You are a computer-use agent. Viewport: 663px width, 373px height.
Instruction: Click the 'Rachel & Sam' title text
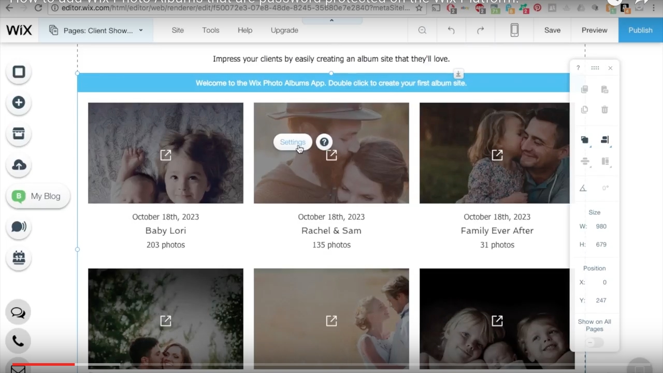(331, 231)
